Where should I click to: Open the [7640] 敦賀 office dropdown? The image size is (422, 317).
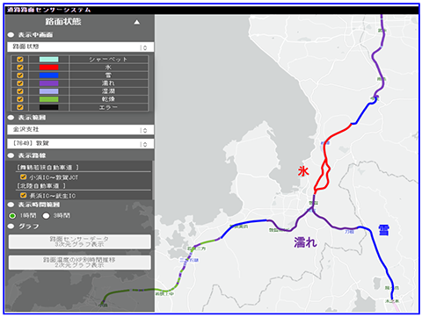(x=81, y=143)
